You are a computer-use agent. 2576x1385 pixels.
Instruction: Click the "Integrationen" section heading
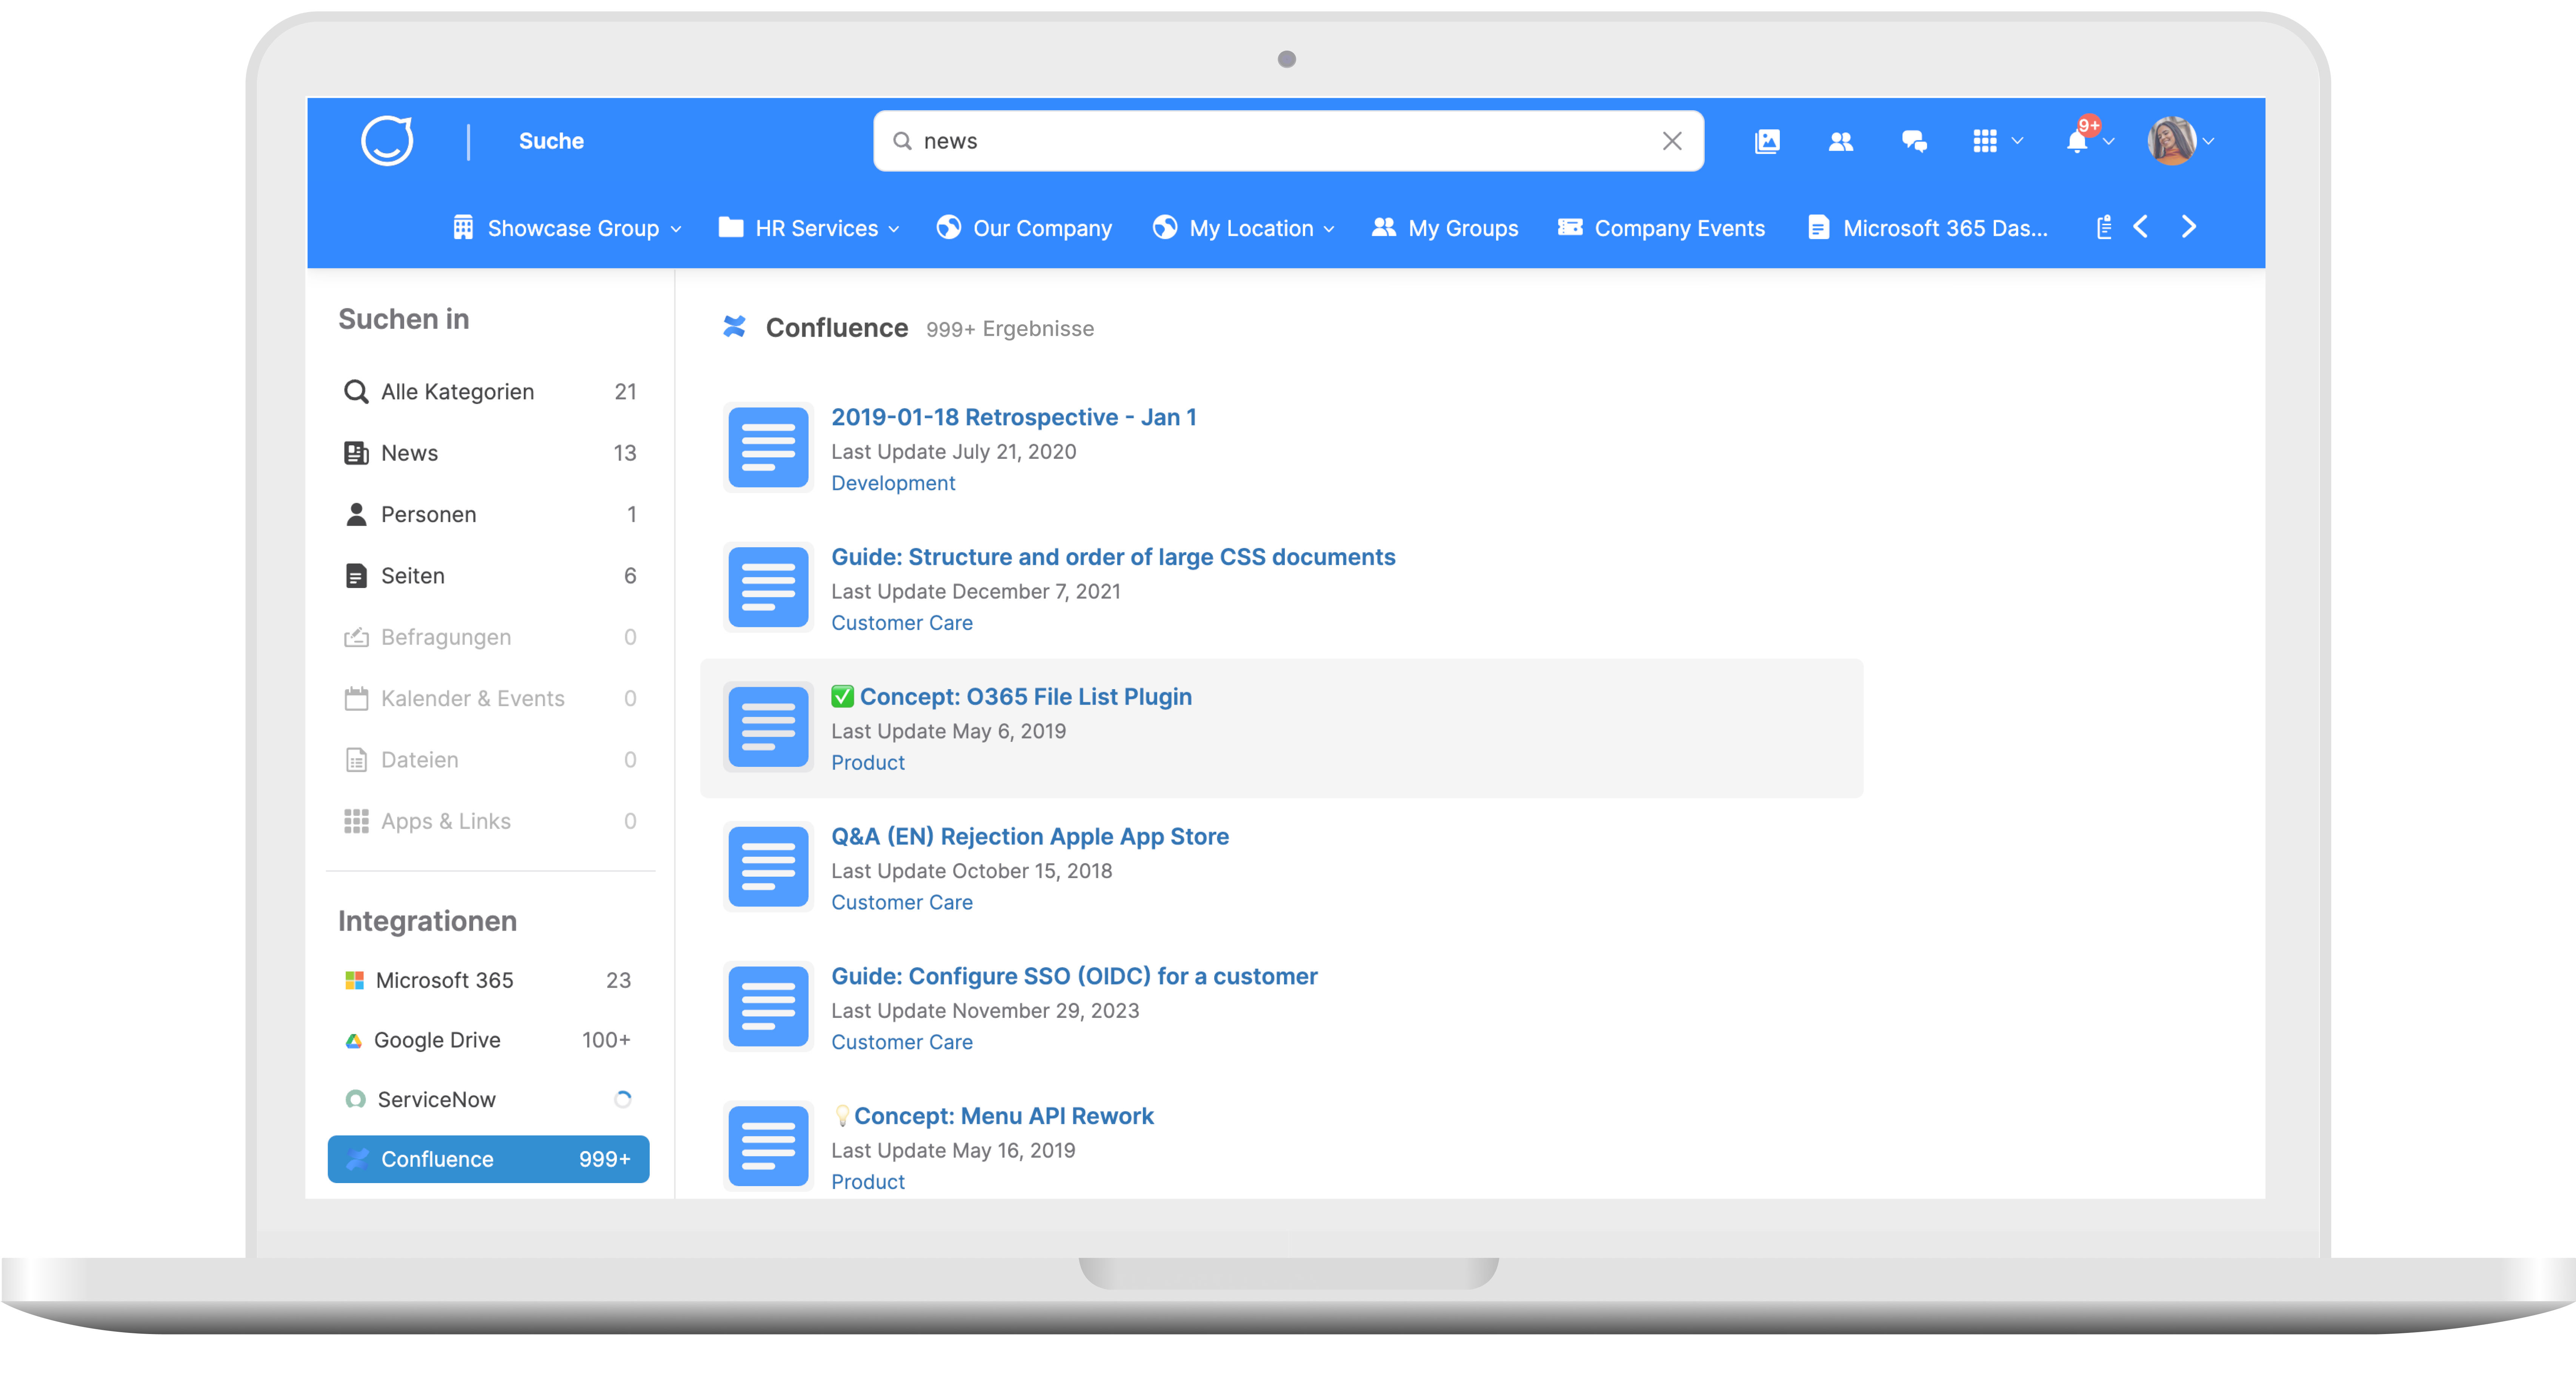tap(427, 921)
